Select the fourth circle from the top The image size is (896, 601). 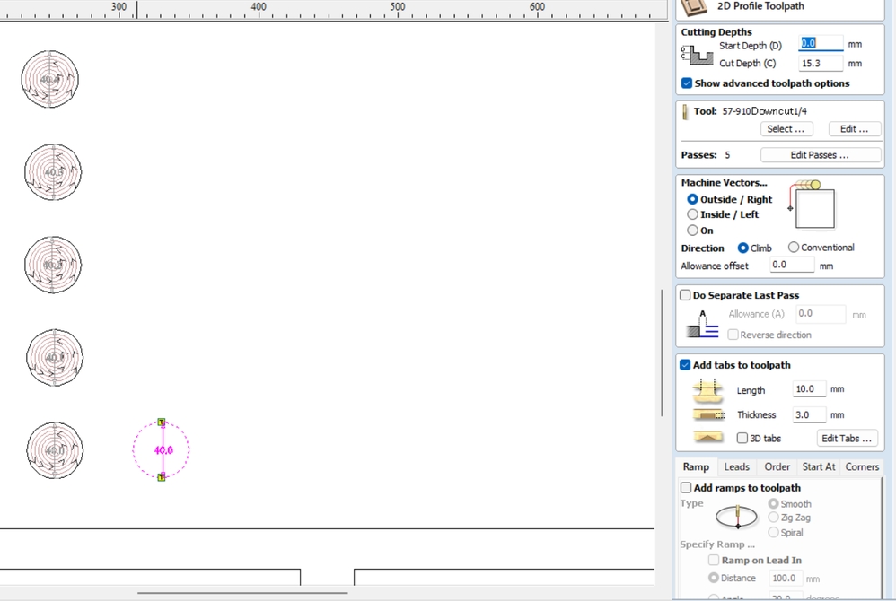coord(55,358)
